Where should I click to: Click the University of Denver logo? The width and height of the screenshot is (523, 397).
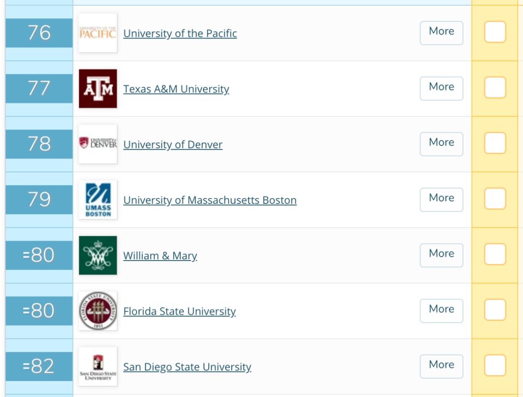pos(98,144)
